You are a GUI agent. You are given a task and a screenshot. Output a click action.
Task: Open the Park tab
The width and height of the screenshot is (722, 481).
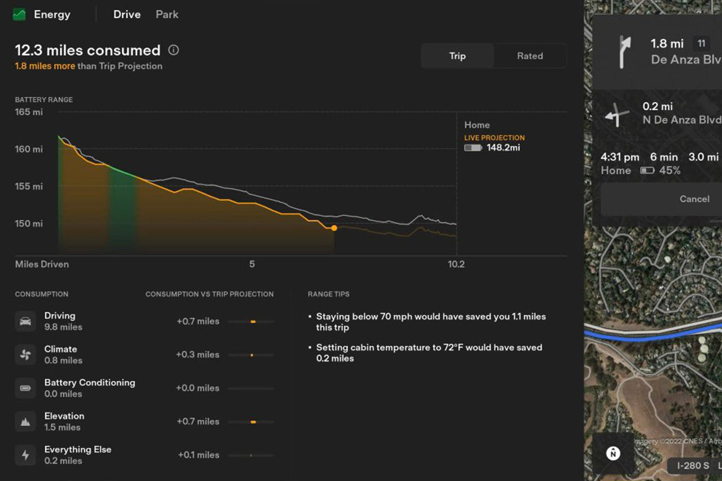click(x=167, y=14)
